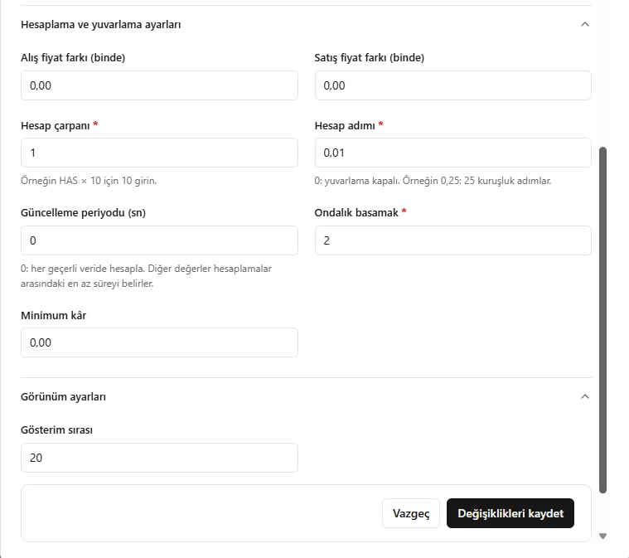The height and width of the screenshot is (558, 629).
Task: Click the Hesap çarpanı label
Action: click(x=56, y=126)
